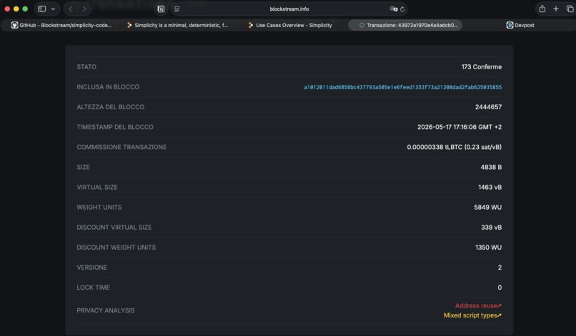This screenshot has height=336, width=576.
Task: Click the block height 2444657
Action: coord(488,107)
